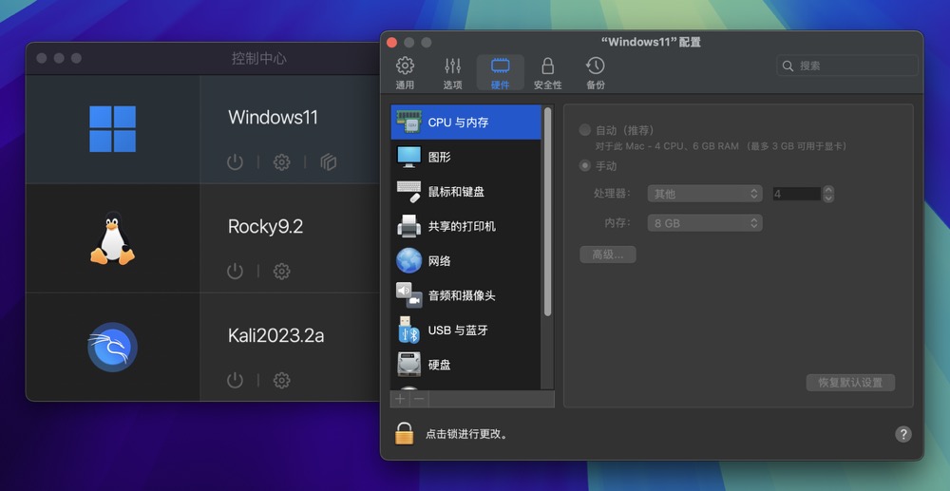Open settings gear for Rocky9.2
Viewport: 950px width, 491px height.
[x=281, y=272]
